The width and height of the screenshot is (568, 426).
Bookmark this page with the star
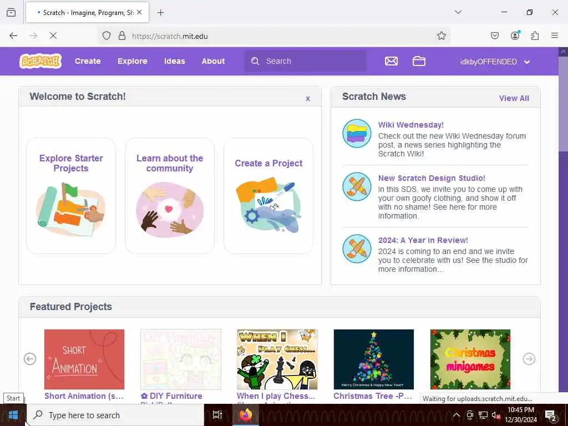[x=441, y=35]
